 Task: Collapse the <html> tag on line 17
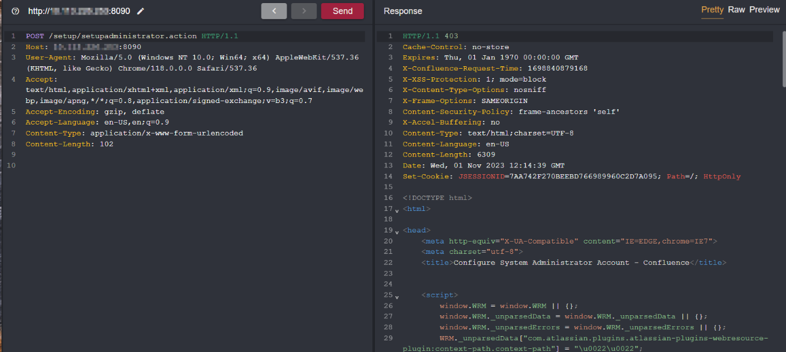click(x=397, y=210)
